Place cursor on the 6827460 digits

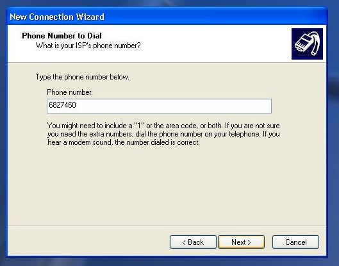tap(62, 105)
